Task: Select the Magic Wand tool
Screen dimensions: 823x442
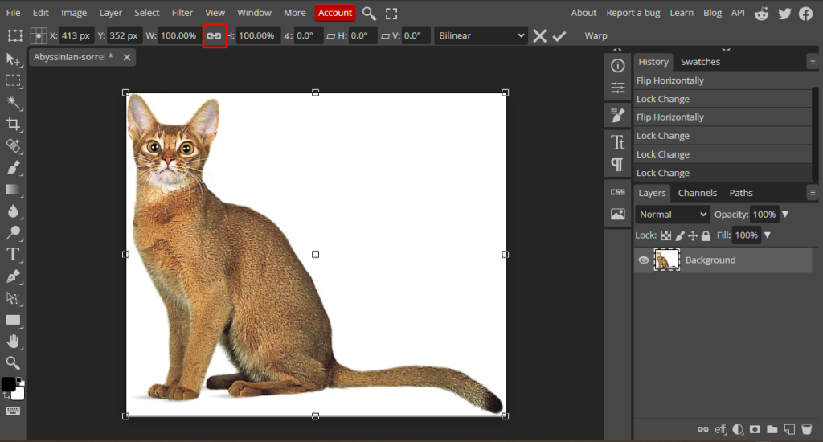Action: [13, 102]
